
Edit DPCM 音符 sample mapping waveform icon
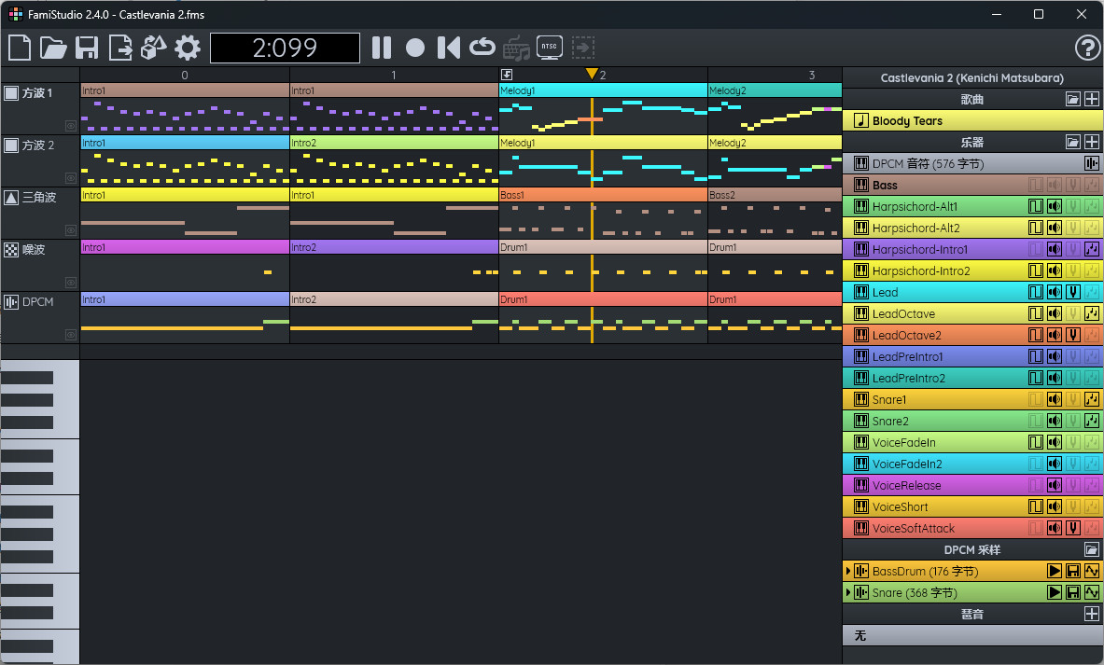[1091, 163]
